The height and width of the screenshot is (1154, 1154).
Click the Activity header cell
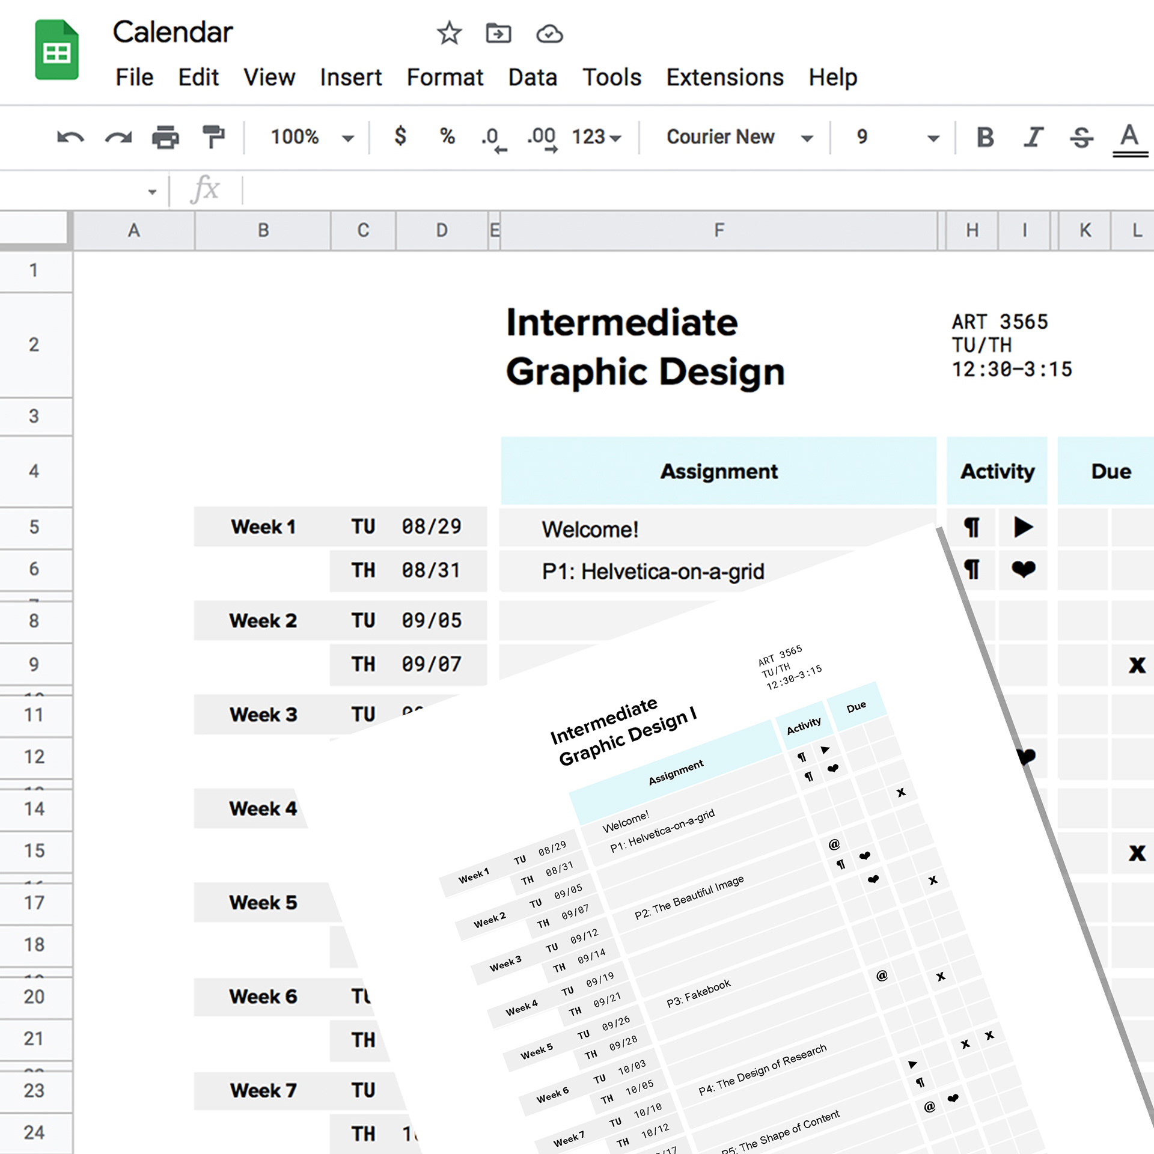click(997, 471)
